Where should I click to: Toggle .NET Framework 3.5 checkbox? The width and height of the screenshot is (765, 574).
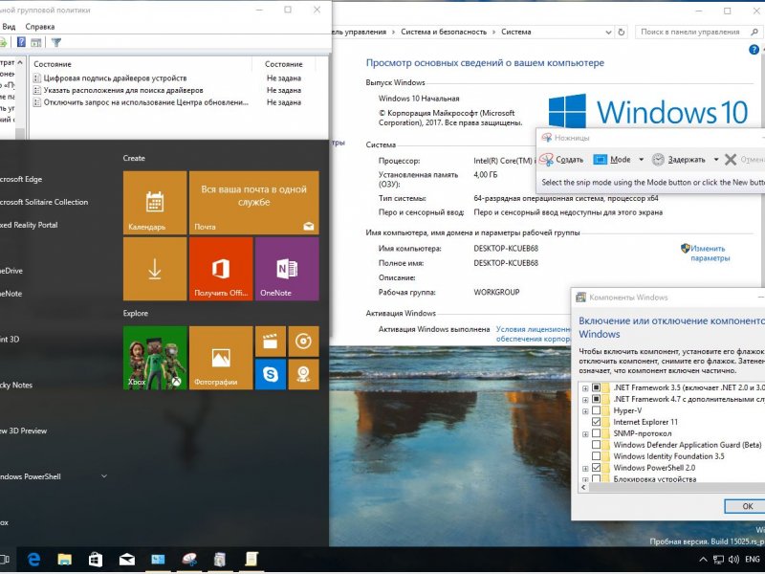pyautogui.click(x=596, y=387)
